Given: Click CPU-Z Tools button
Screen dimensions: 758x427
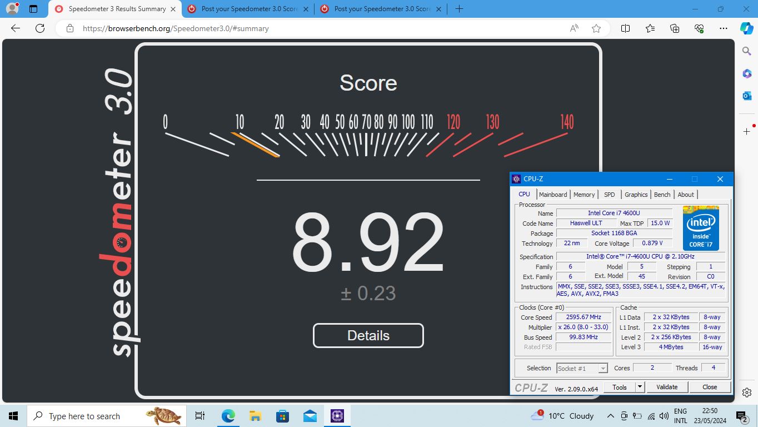Looking at the screenshot, I should click(620, 387).
